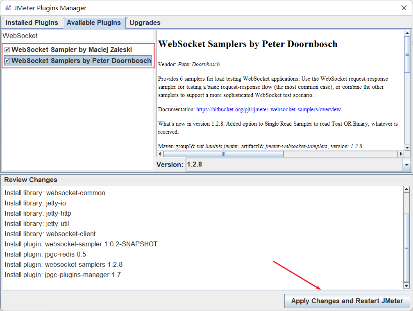413x311 pixels.
Task: Click Review Changes vertical scrollbar thumb
Action: (406, 248)
